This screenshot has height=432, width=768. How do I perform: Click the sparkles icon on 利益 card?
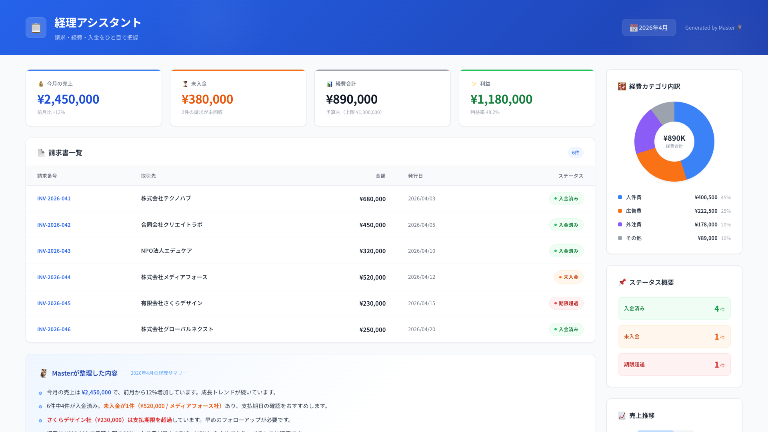[474, 84]
